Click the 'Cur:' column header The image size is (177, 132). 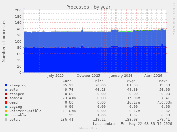tap(67, 81)
